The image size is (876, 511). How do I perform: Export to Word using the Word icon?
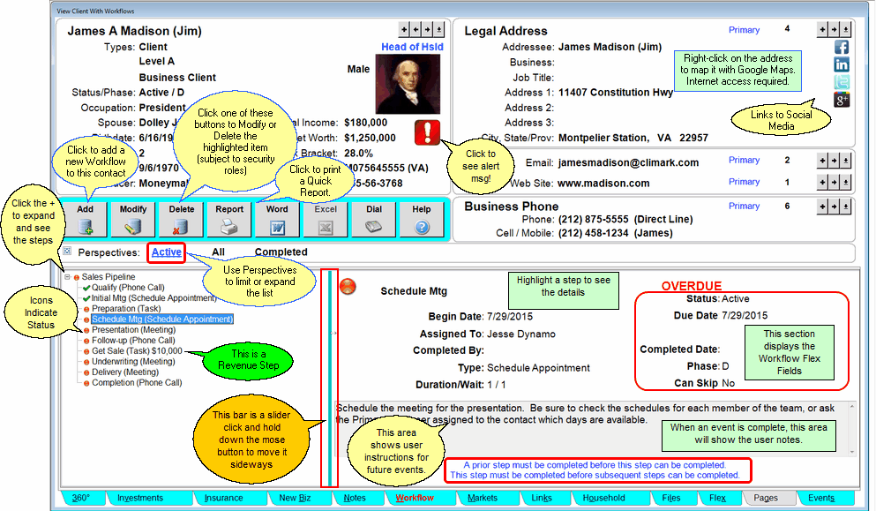coord(277,226)
